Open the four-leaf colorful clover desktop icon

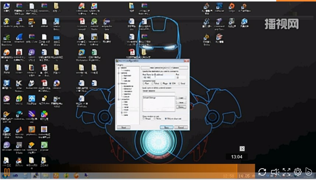click(44, 115)
